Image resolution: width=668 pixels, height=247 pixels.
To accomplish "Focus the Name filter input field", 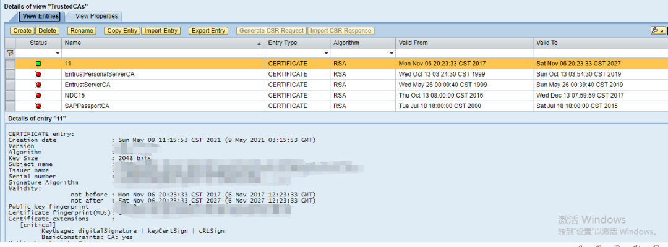I will (163, 53).
